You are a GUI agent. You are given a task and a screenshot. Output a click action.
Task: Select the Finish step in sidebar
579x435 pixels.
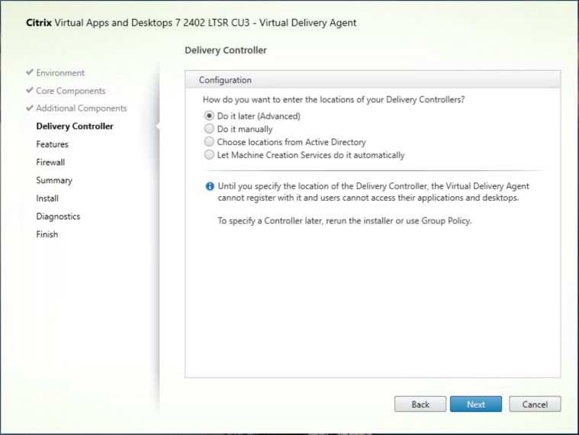[47, 234]
